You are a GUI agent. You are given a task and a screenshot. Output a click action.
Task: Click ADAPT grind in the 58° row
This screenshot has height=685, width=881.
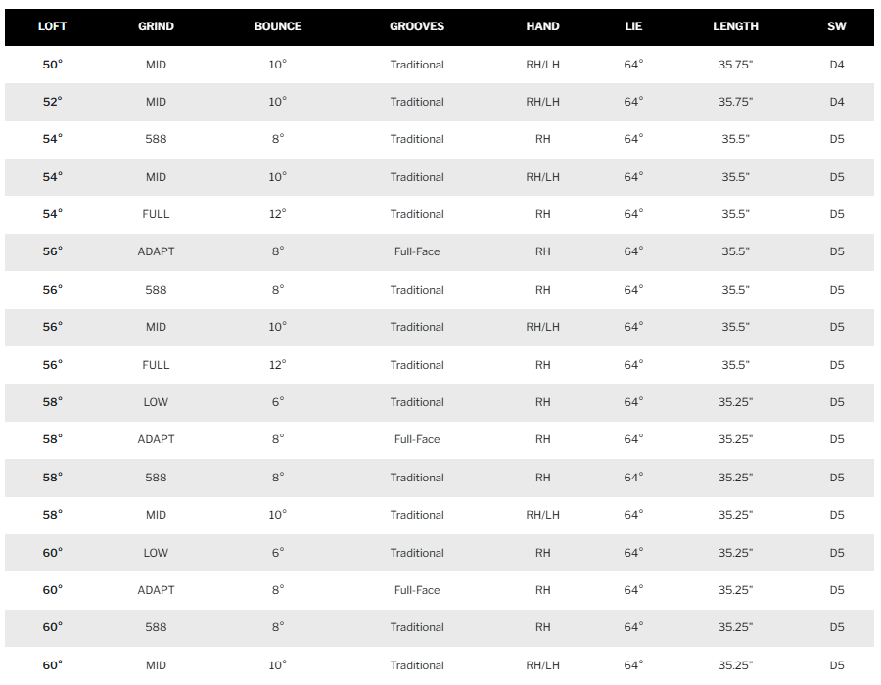[x=156, y=439]
